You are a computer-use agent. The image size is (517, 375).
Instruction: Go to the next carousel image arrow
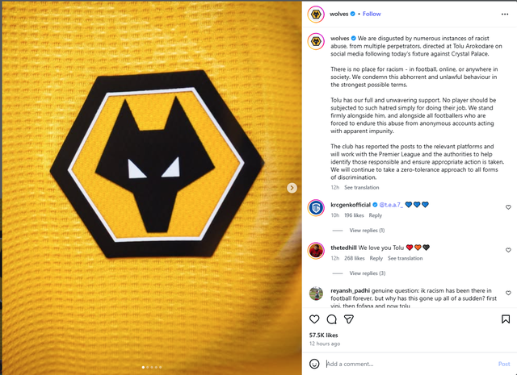pos(292,188)
